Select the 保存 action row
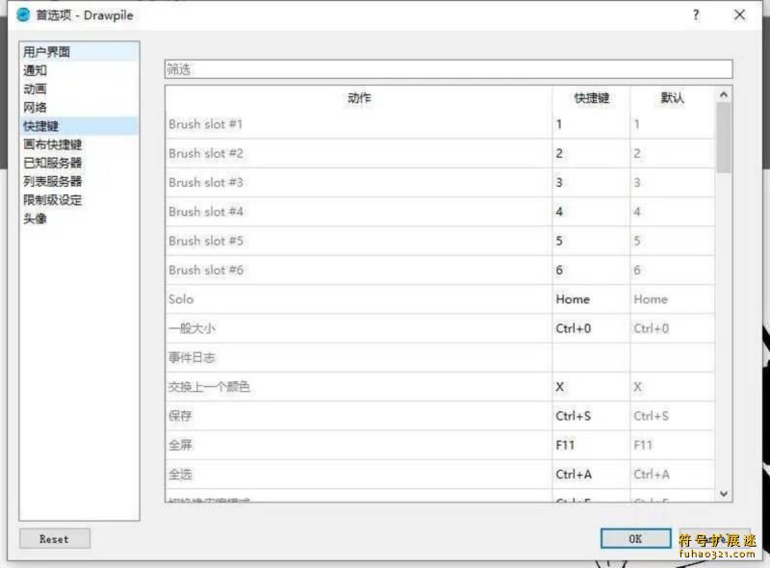This screenshot has height=568, width=770. click(x=440, y=416)
